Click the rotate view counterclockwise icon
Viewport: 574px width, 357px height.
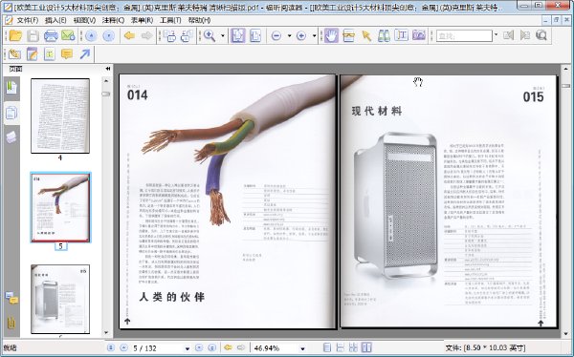click(188, 35)
